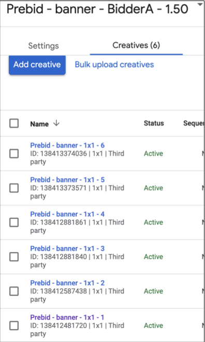Click the Add creative button
Screen dimensions: 205x342
[x=37, y=65]
